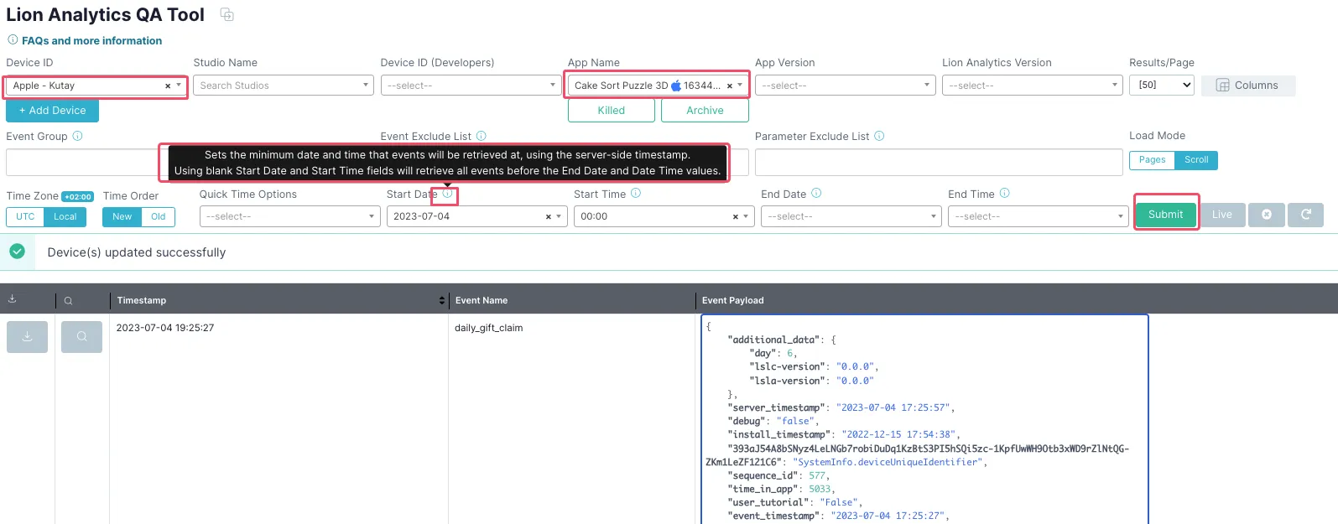Switch Load Mode to Scroll
Image resolution: width=1338 pixels, height=524 pixels.
point(1196,160)
